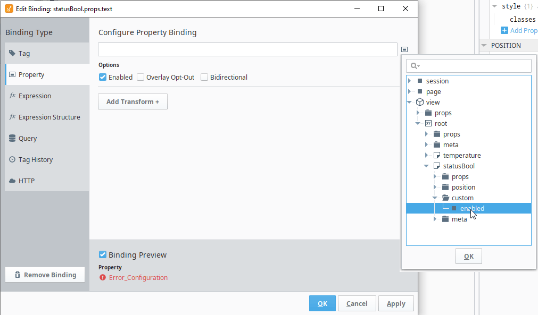Collapse the POSITION section in background panel
Viewport: 538px width, 315px height.
pos(484,45)
